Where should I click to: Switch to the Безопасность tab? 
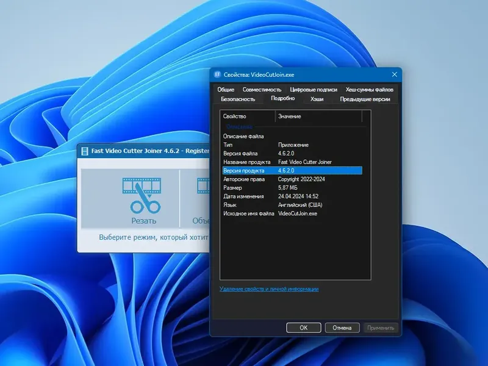pyautogui.click(x=238, y=99)
